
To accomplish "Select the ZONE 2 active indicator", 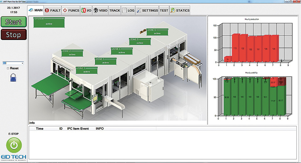I will (x=72, y=53).
